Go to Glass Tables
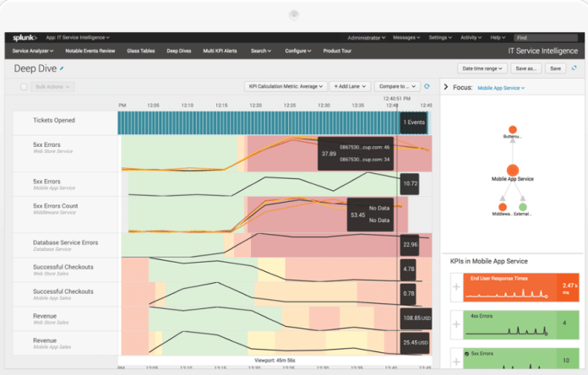The image size is (588, 375). coord(140,51)
